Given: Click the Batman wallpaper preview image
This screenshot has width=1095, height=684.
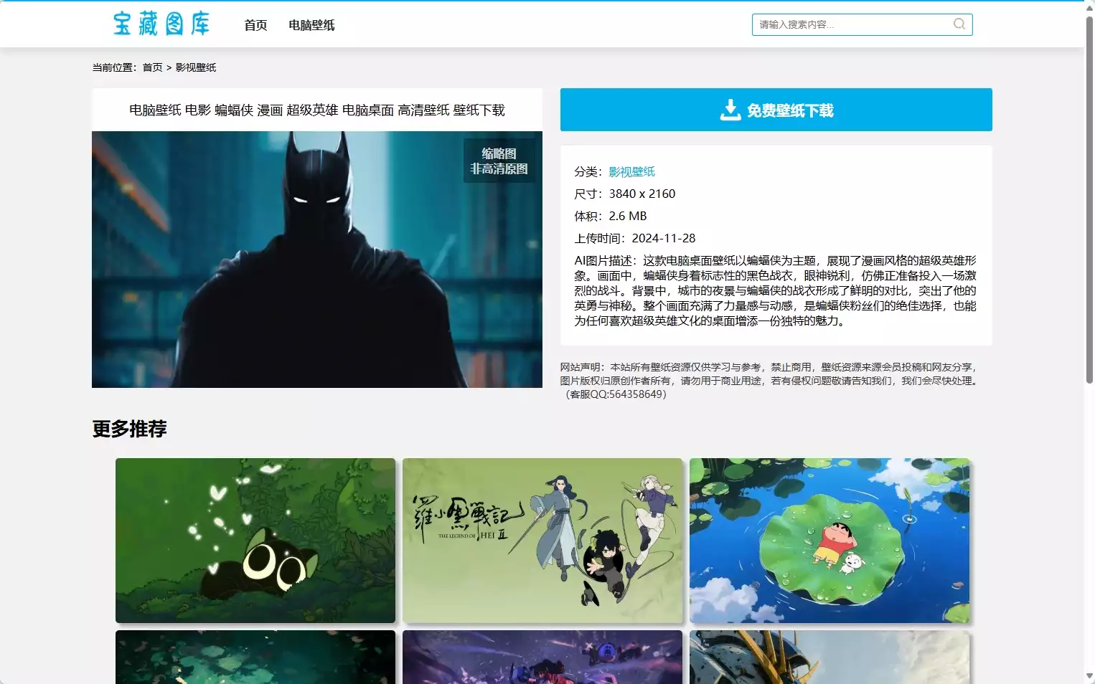Looking at the screenshot, I should 317,260.
